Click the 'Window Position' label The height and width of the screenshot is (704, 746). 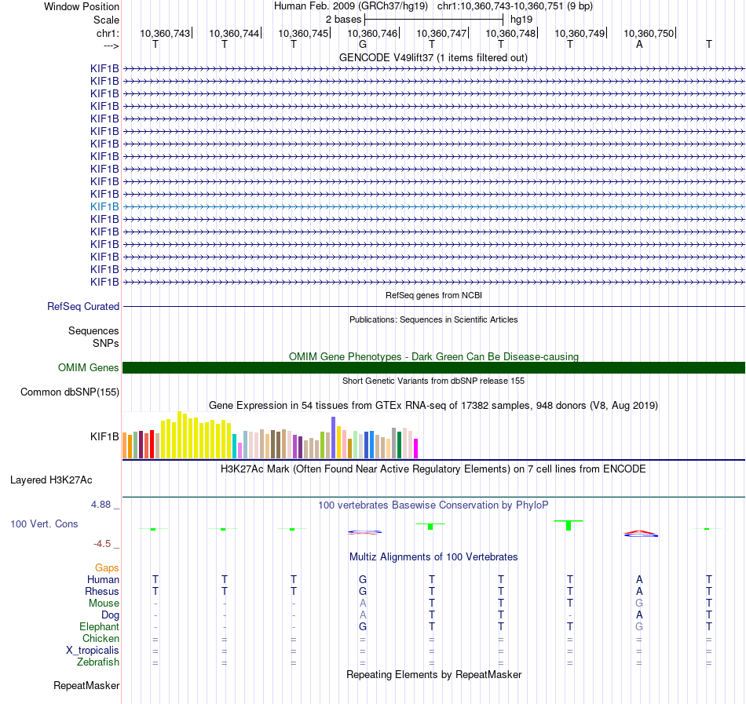pos(82,6)
